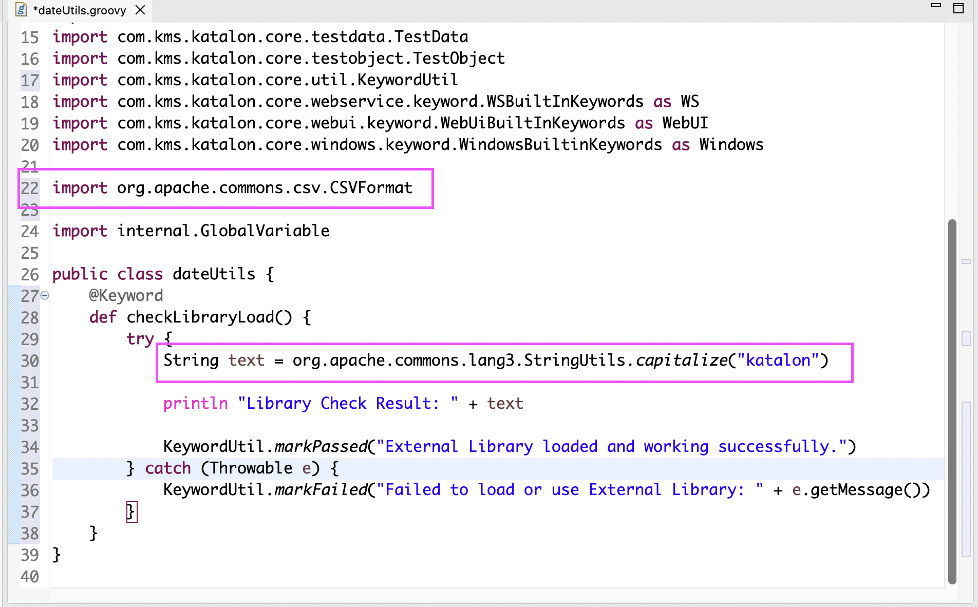This screenshot has height=607, width=978.
Task: Click the maximize icon at top right
Action: (x=958, y=9)
